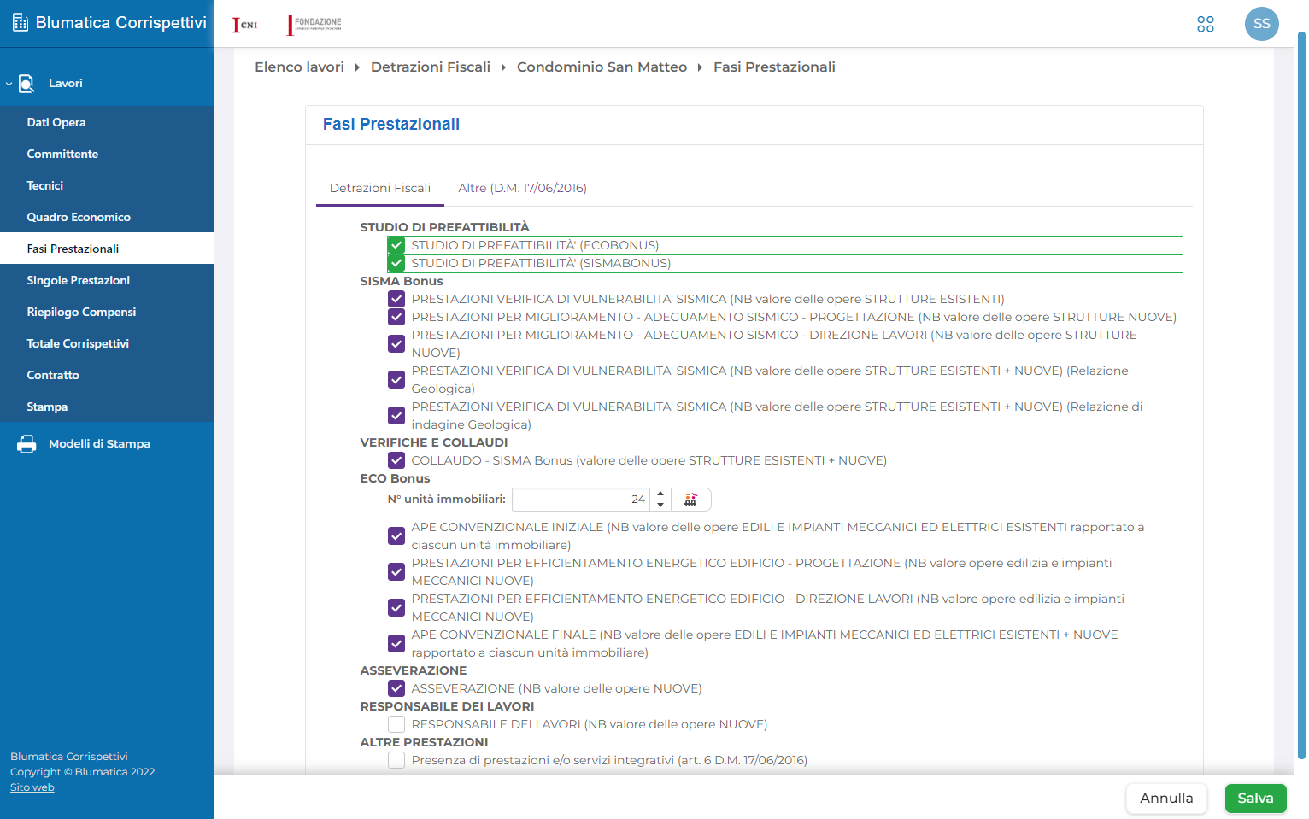Go to Elenco lavori breadcrumb link

pos(299,67)
